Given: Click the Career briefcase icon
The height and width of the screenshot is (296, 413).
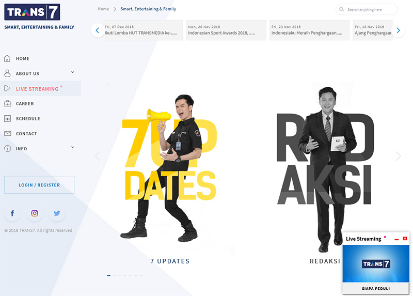Looking at the screenshot, I should [8, 104].
